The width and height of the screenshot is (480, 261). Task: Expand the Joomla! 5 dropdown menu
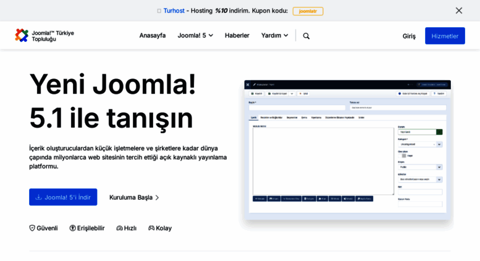click(x=195, y=35)
